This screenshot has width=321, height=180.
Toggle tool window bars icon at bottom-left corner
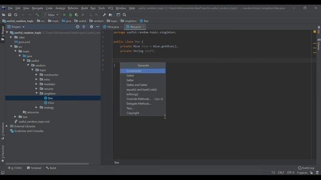[3, 172]
